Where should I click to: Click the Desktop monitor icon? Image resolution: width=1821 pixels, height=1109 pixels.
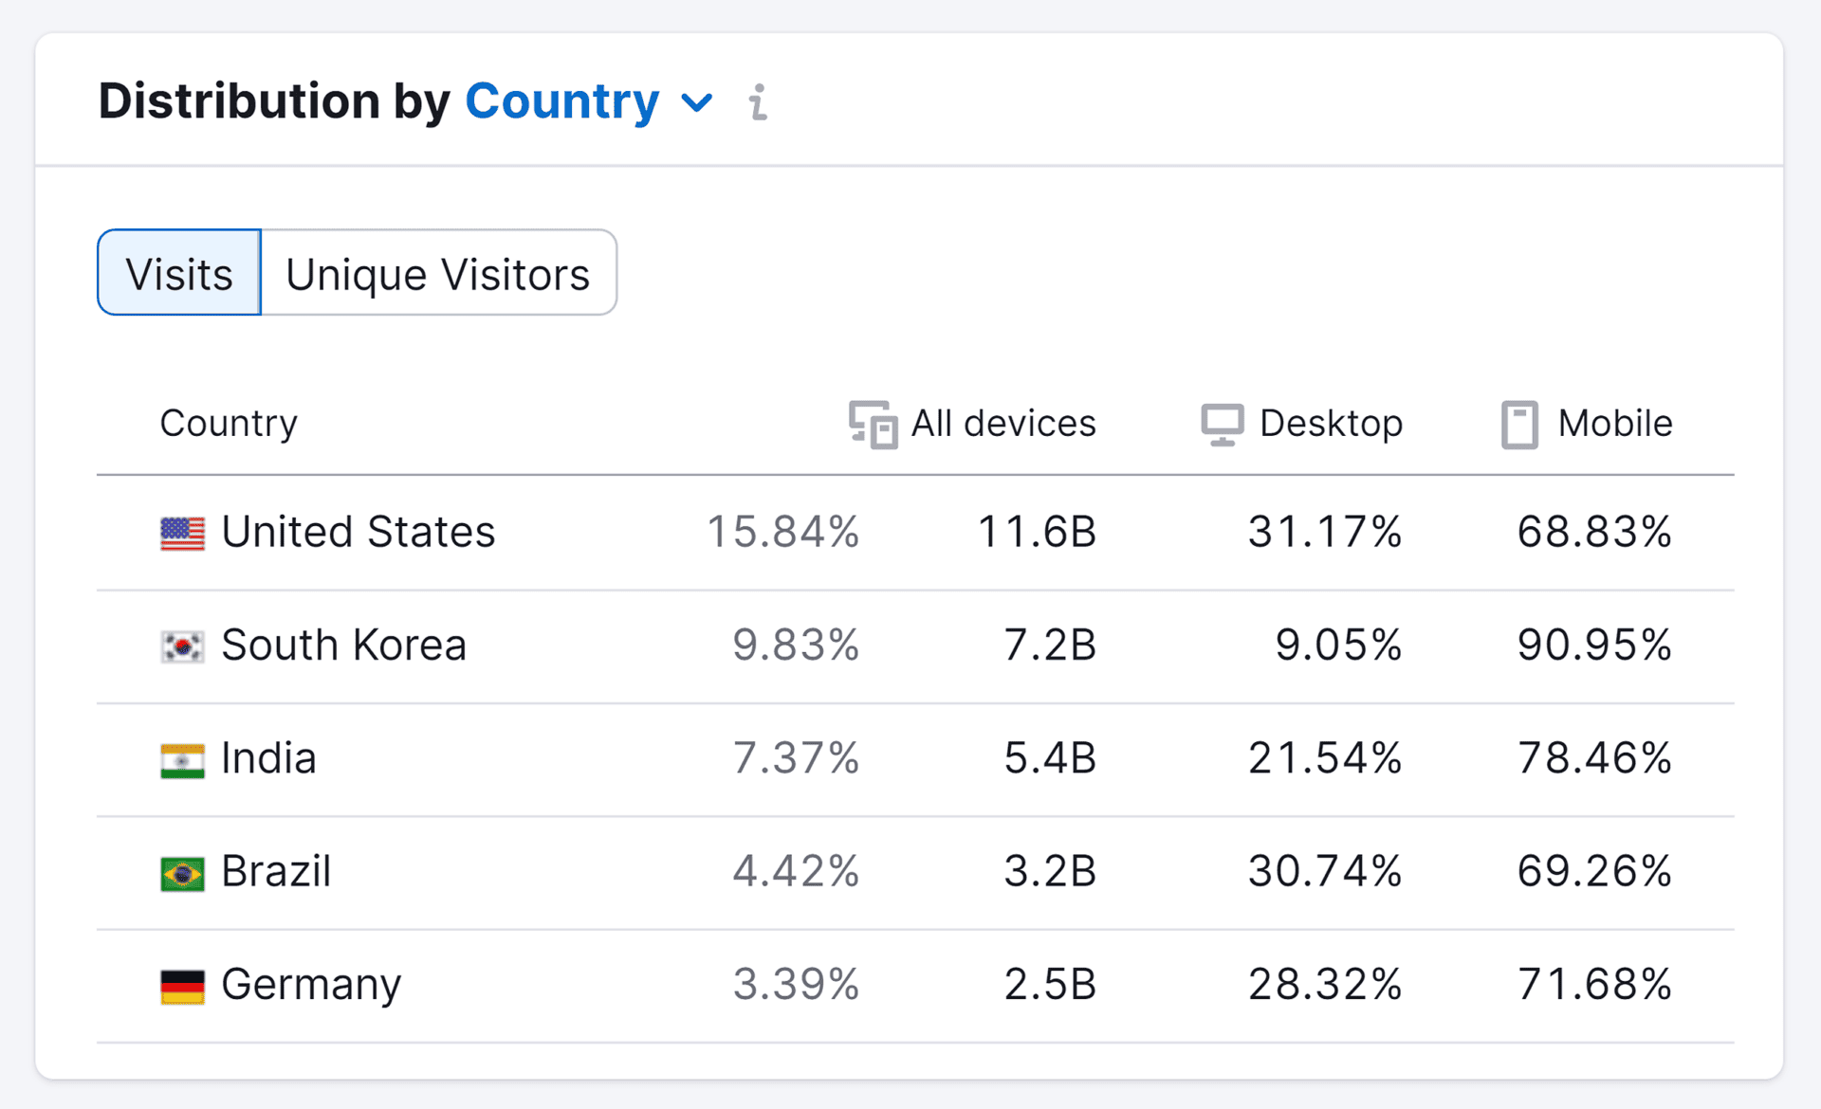1222,424
